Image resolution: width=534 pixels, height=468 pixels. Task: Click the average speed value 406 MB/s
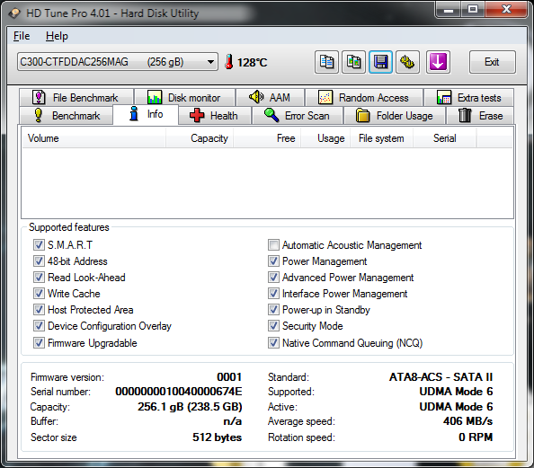point(468,421)
